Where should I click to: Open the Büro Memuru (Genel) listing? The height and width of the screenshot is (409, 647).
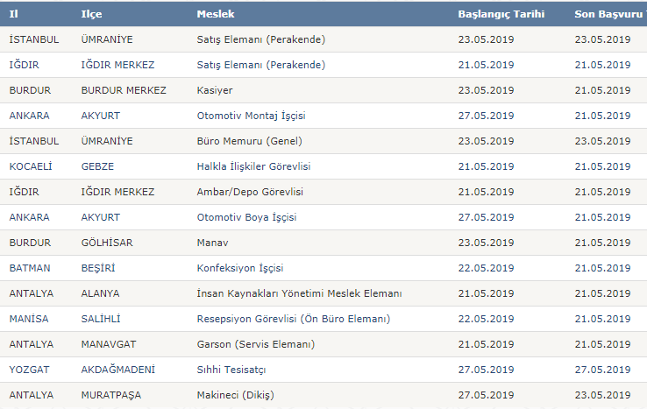249,141
